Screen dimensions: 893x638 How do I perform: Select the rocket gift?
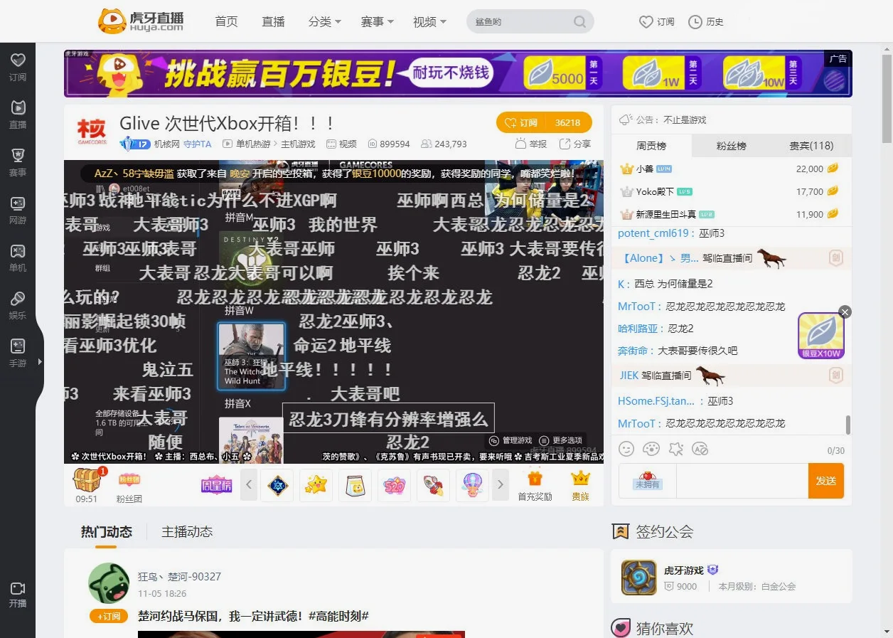433,485
